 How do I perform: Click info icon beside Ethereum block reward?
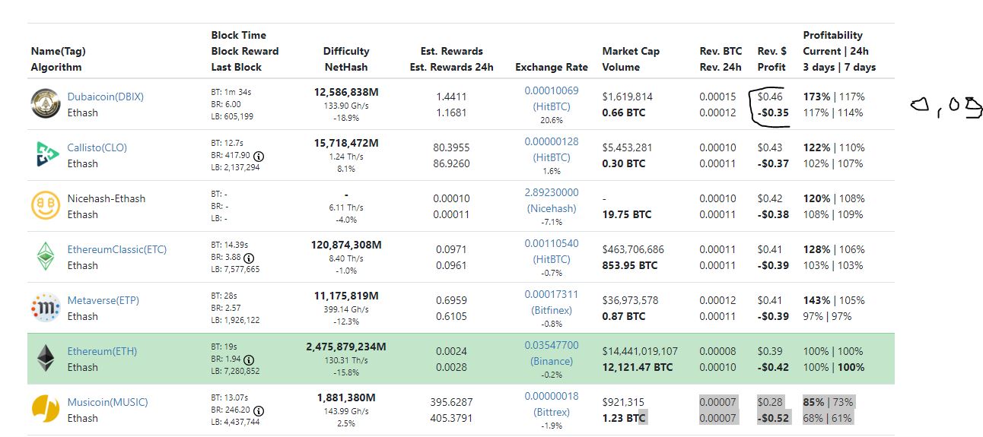[249, 359]
